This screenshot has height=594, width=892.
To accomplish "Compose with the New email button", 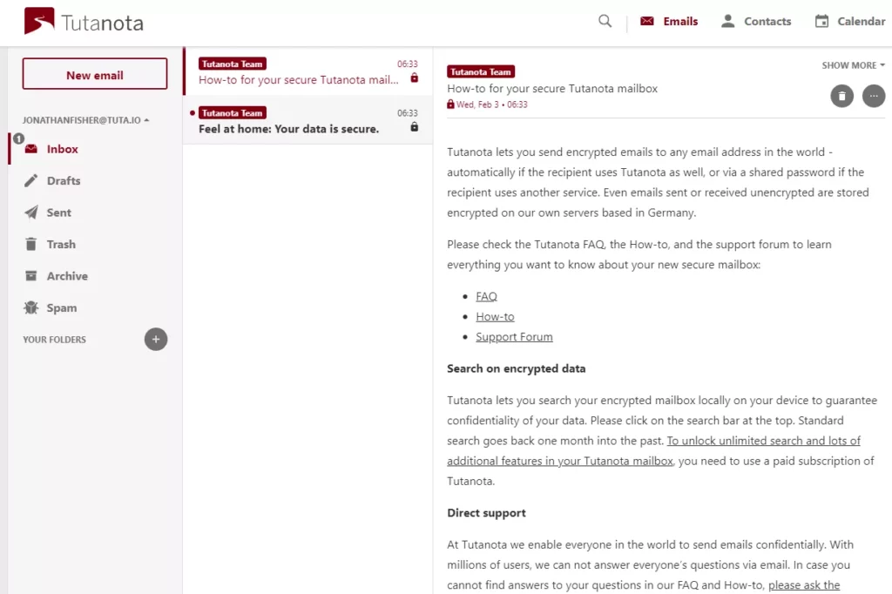I will (x=95, y=75).
